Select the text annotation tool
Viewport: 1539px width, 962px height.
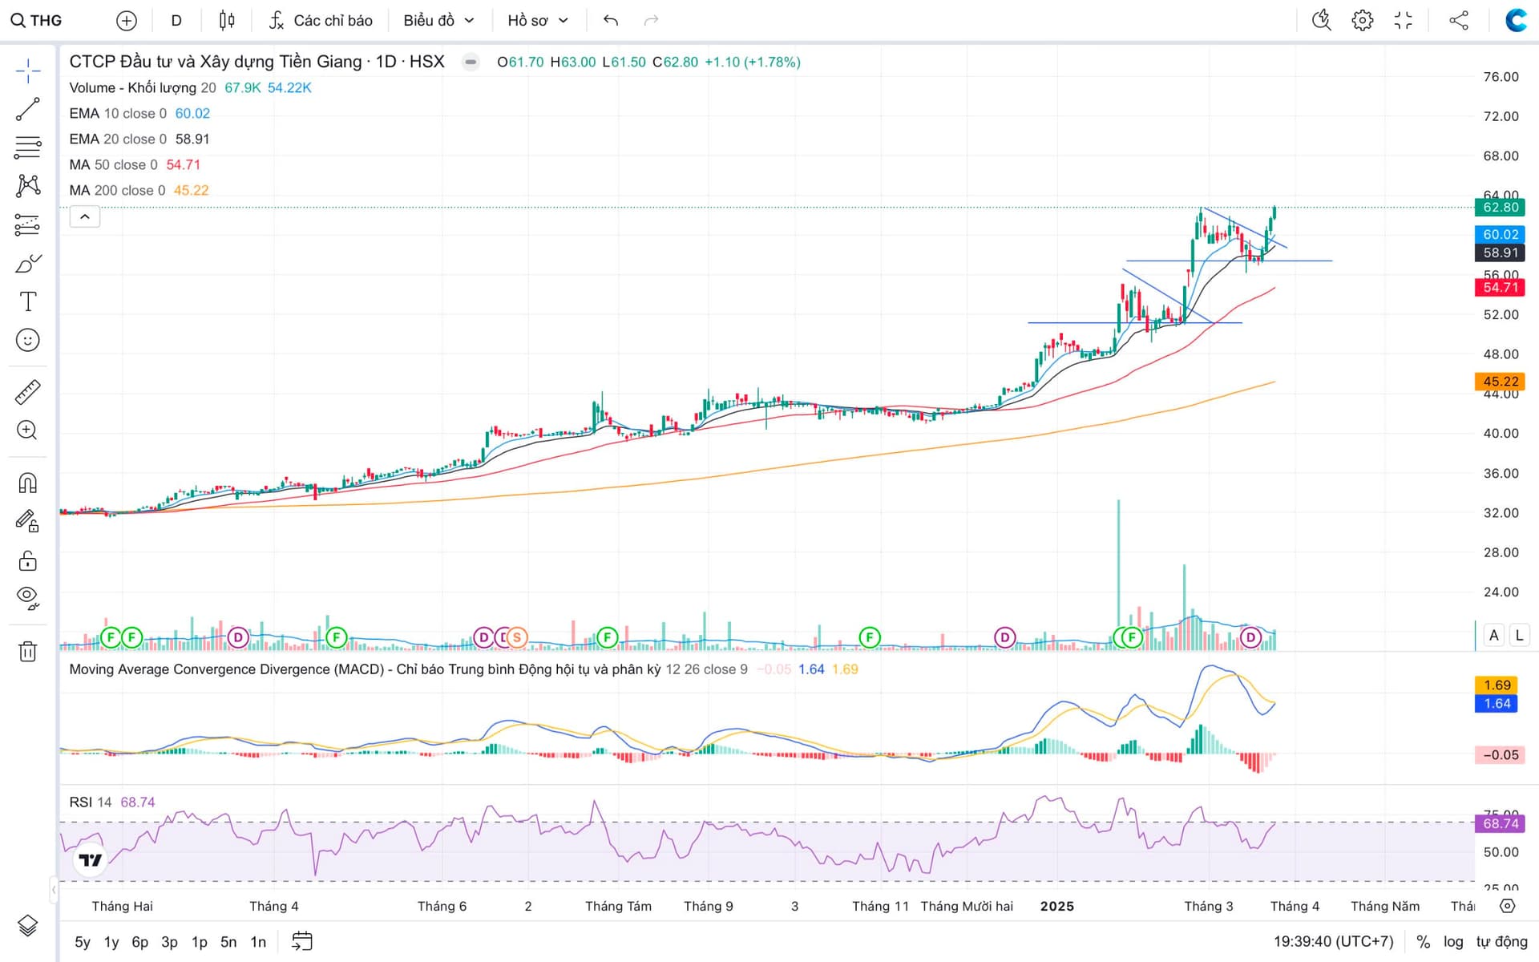pyautogui.click(x=27, y=302)
